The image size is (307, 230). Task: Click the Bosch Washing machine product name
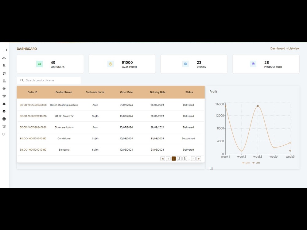[x=64, y=105]
